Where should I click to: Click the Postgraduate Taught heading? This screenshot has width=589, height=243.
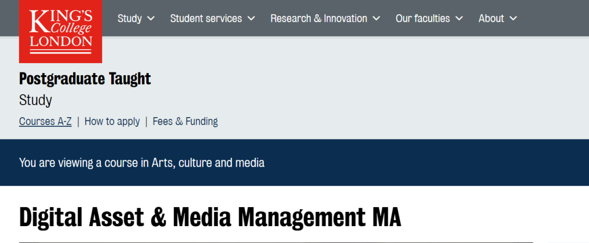tap(85, 79)
